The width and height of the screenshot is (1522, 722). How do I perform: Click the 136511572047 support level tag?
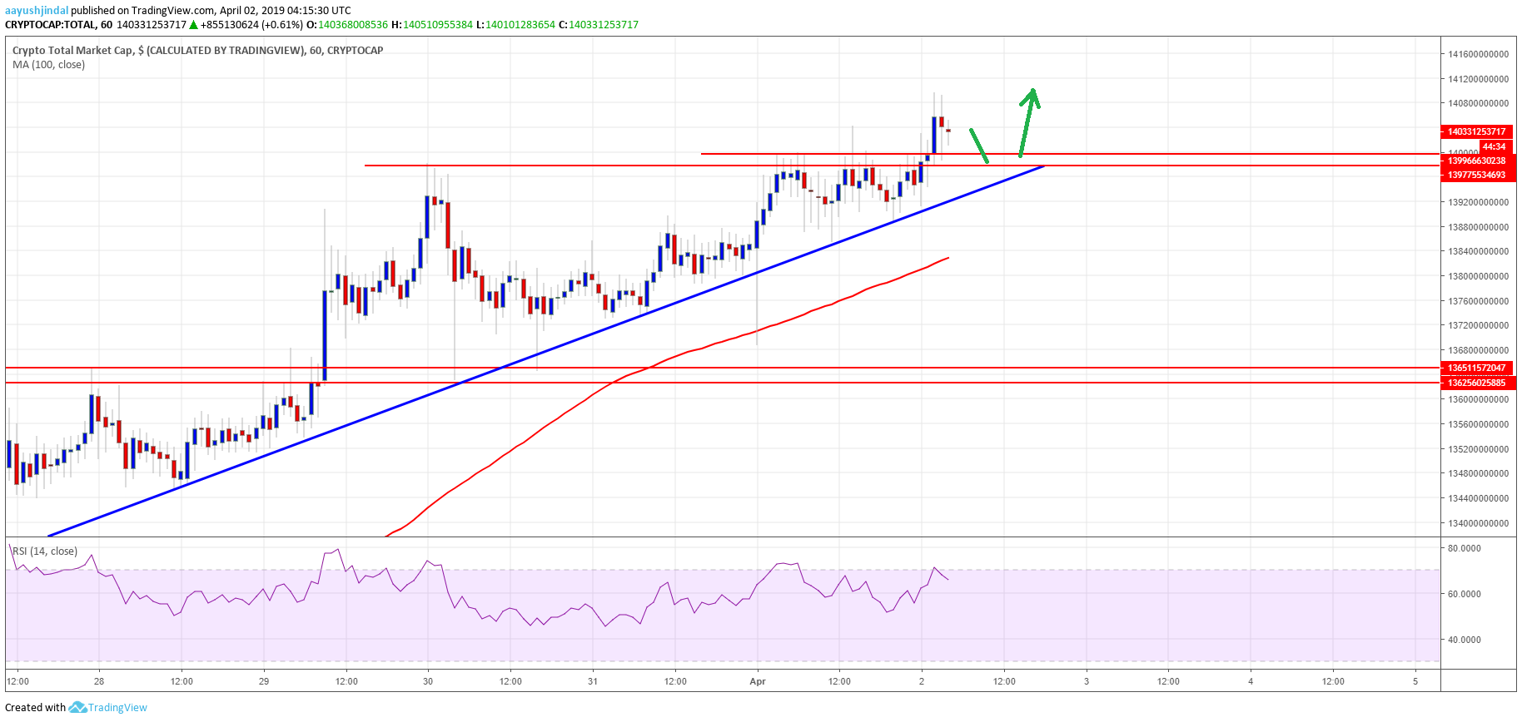click(1476, 368)
